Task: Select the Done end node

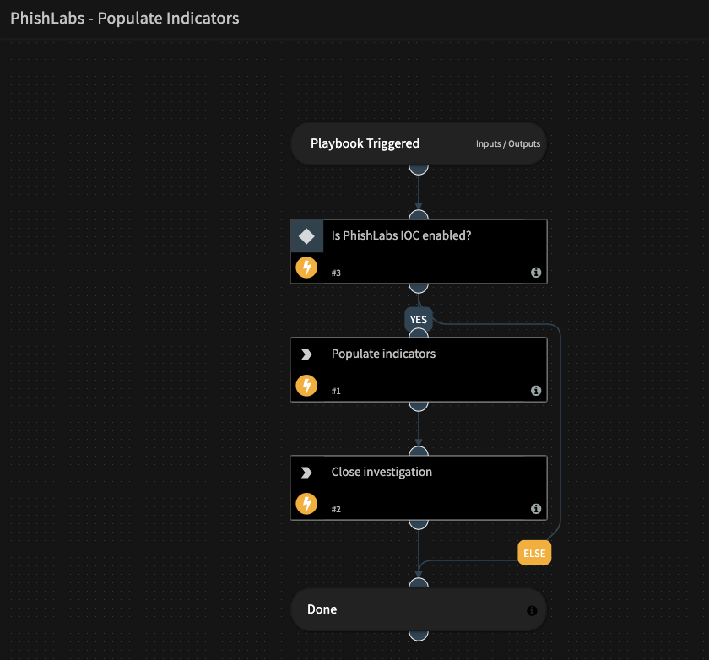Action: click(x=322, y=609)
